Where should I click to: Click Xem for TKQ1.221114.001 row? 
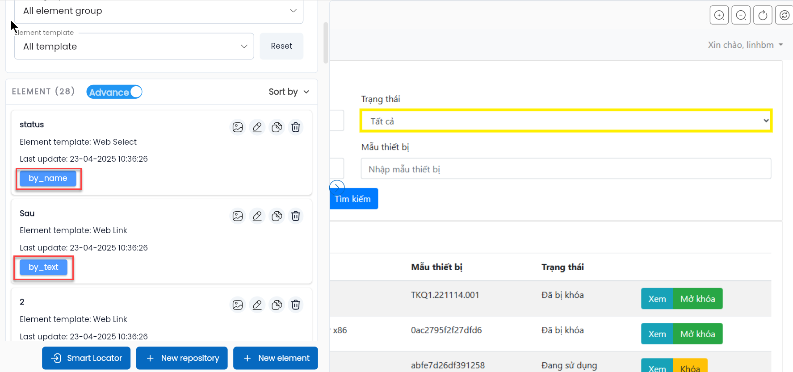tap(657, 299)
